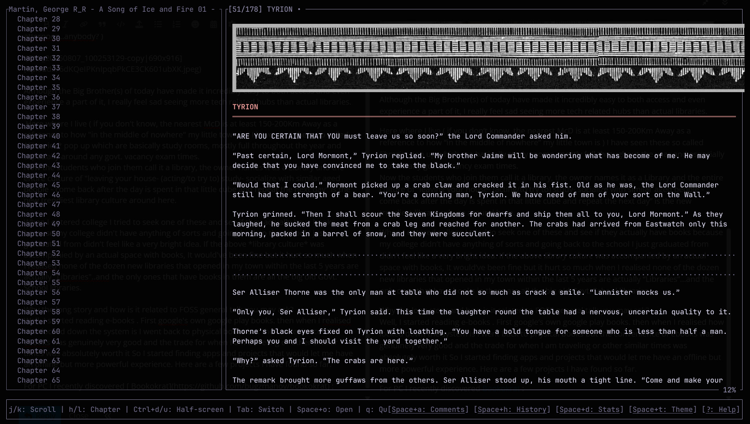The image size is (750, 424).
Task: Choose Chapter 56
Action: [x=39, y=292]
